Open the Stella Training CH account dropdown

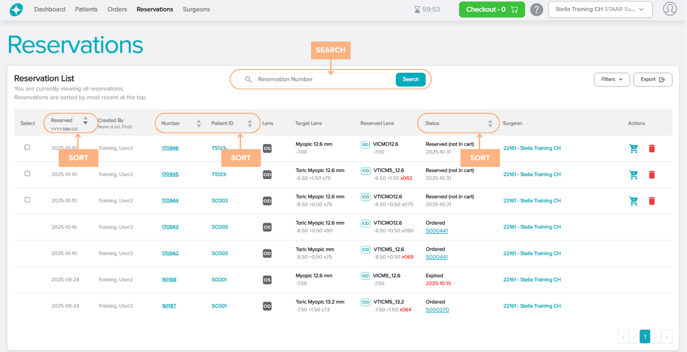[x=600, y=10]
